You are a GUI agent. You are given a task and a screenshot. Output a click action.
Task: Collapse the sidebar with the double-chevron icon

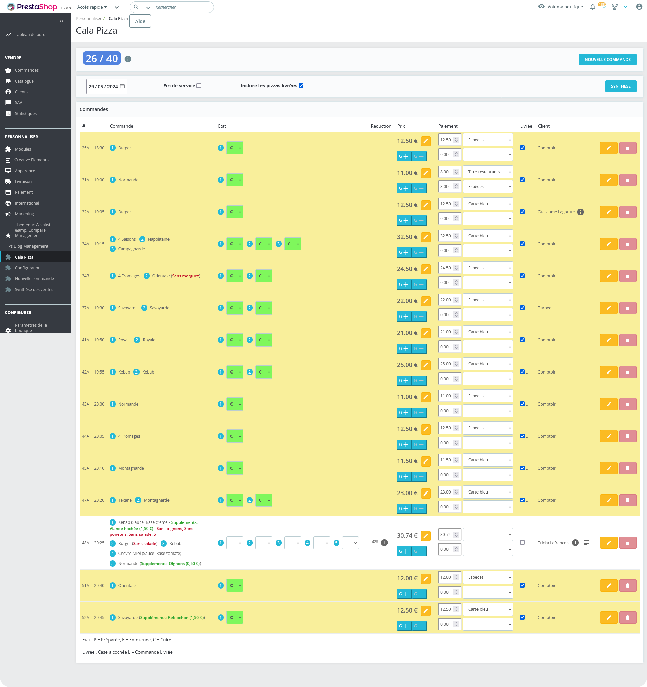click(x=61, y=21)
